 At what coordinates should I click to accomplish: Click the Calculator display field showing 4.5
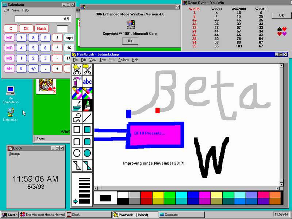point(43,19)
